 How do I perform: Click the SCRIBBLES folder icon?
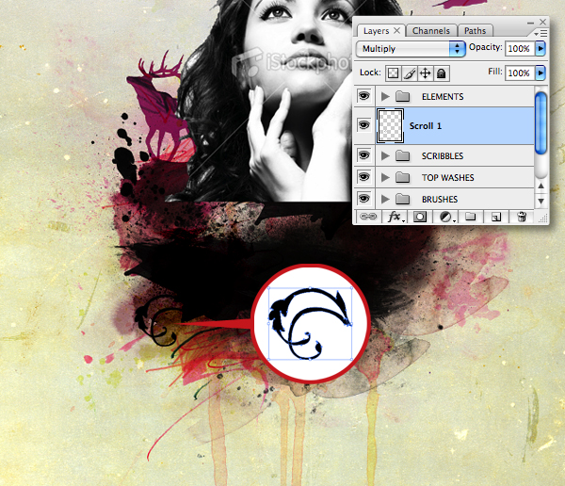[x=402, y=155]
